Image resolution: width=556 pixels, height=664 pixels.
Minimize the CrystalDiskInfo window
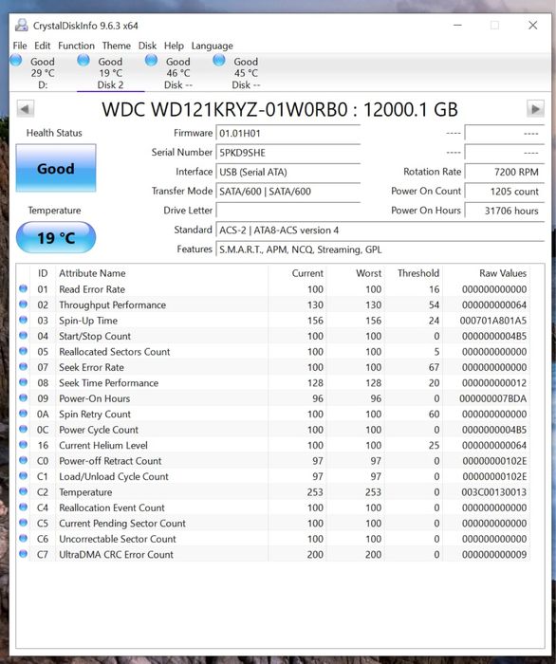(x=457, y=26)
